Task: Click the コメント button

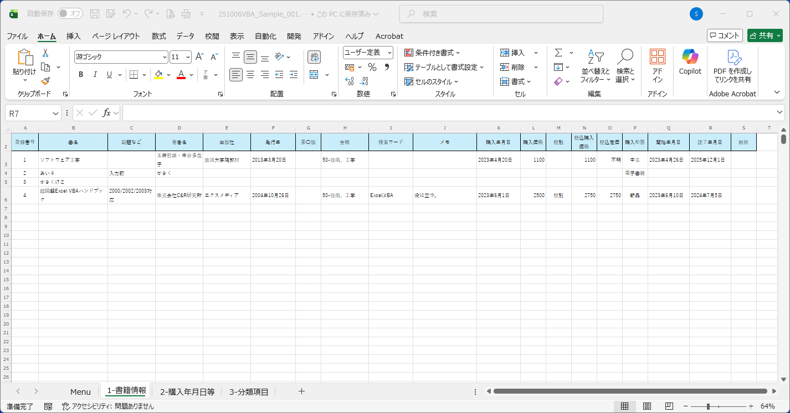Action: 725,35
